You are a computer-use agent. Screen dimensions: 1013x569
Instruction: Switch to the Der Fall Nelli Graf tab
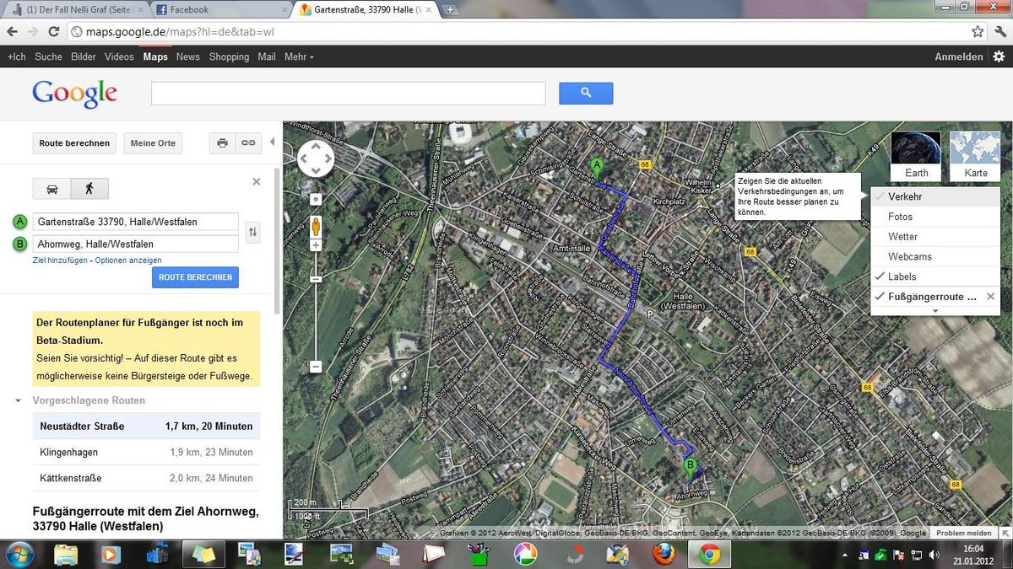coord(76,9)
